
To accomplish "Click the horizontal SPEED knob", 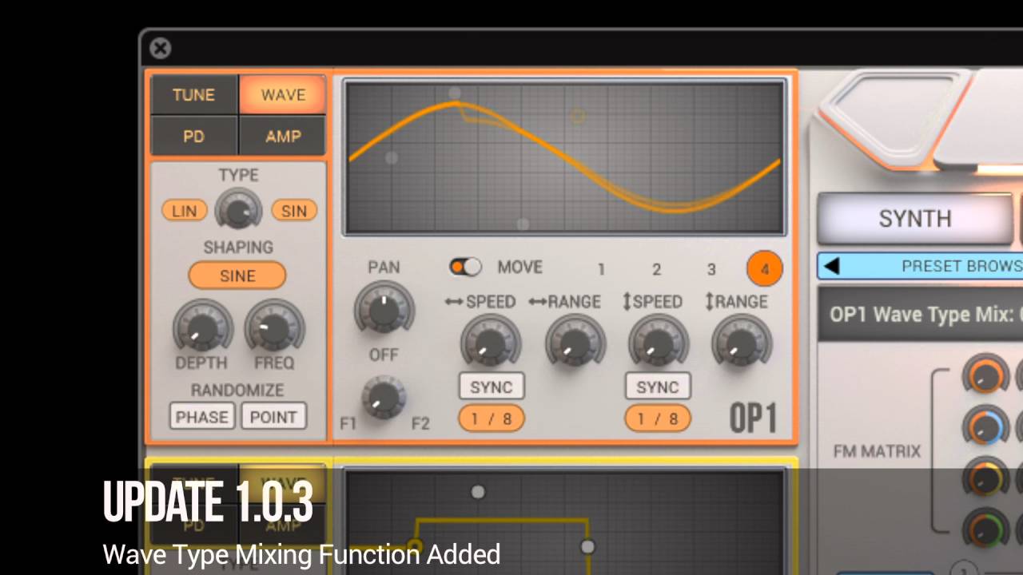I will [x=490, y=343].
